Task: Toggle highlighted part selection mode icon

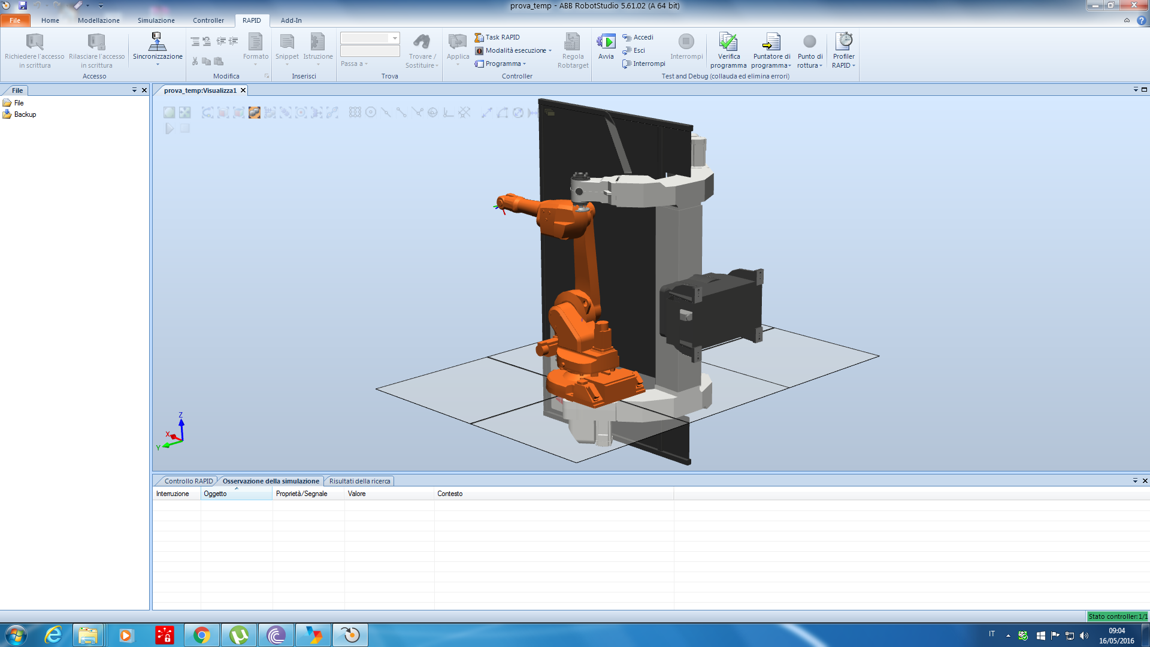Action: click(x=255, y=113)
